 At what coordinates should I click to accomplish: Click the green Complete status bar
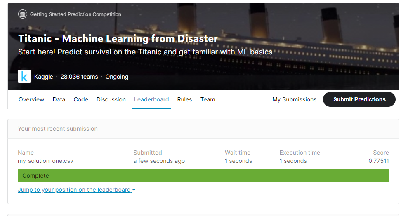coord(203,176)
